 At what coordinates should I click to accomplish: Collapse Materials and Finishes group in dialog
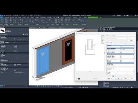pos(133,48)
